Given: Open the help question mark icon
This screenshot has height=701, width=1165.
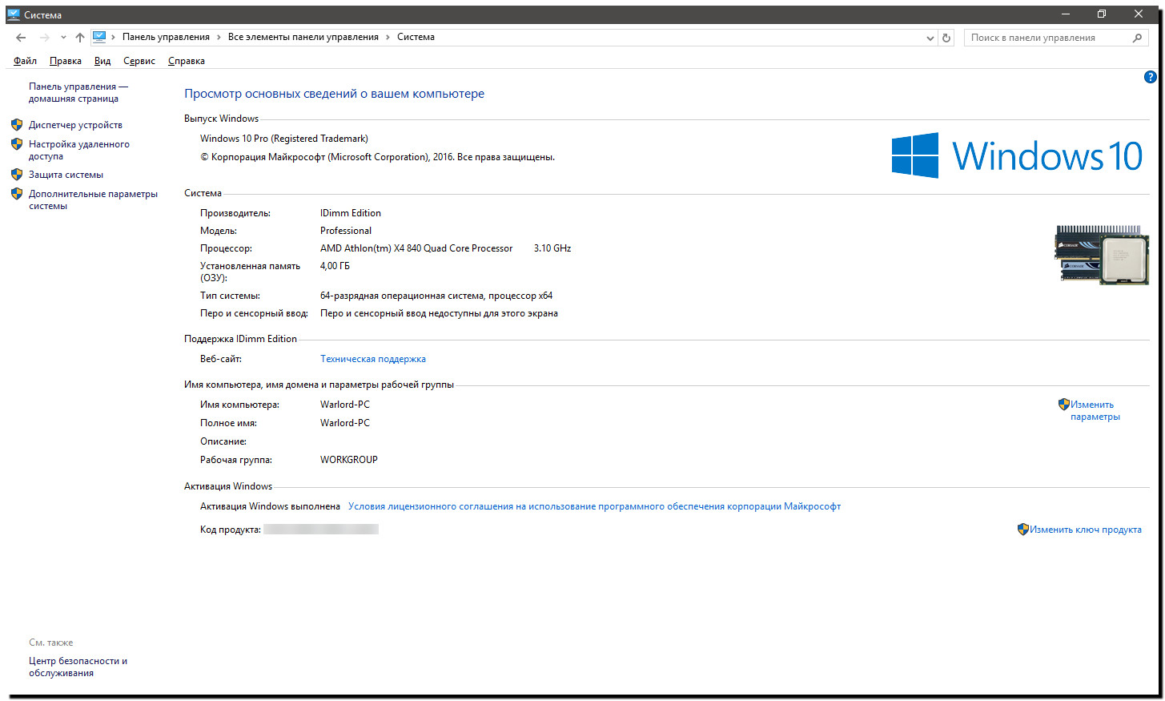Looking at the screenshot, I should 1151,78.
